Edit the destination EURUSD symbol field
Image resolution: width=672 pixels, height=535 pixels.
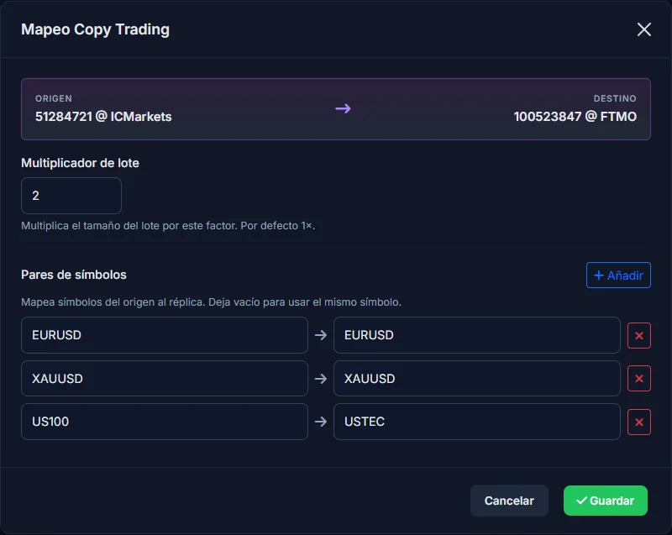[476, 335]
